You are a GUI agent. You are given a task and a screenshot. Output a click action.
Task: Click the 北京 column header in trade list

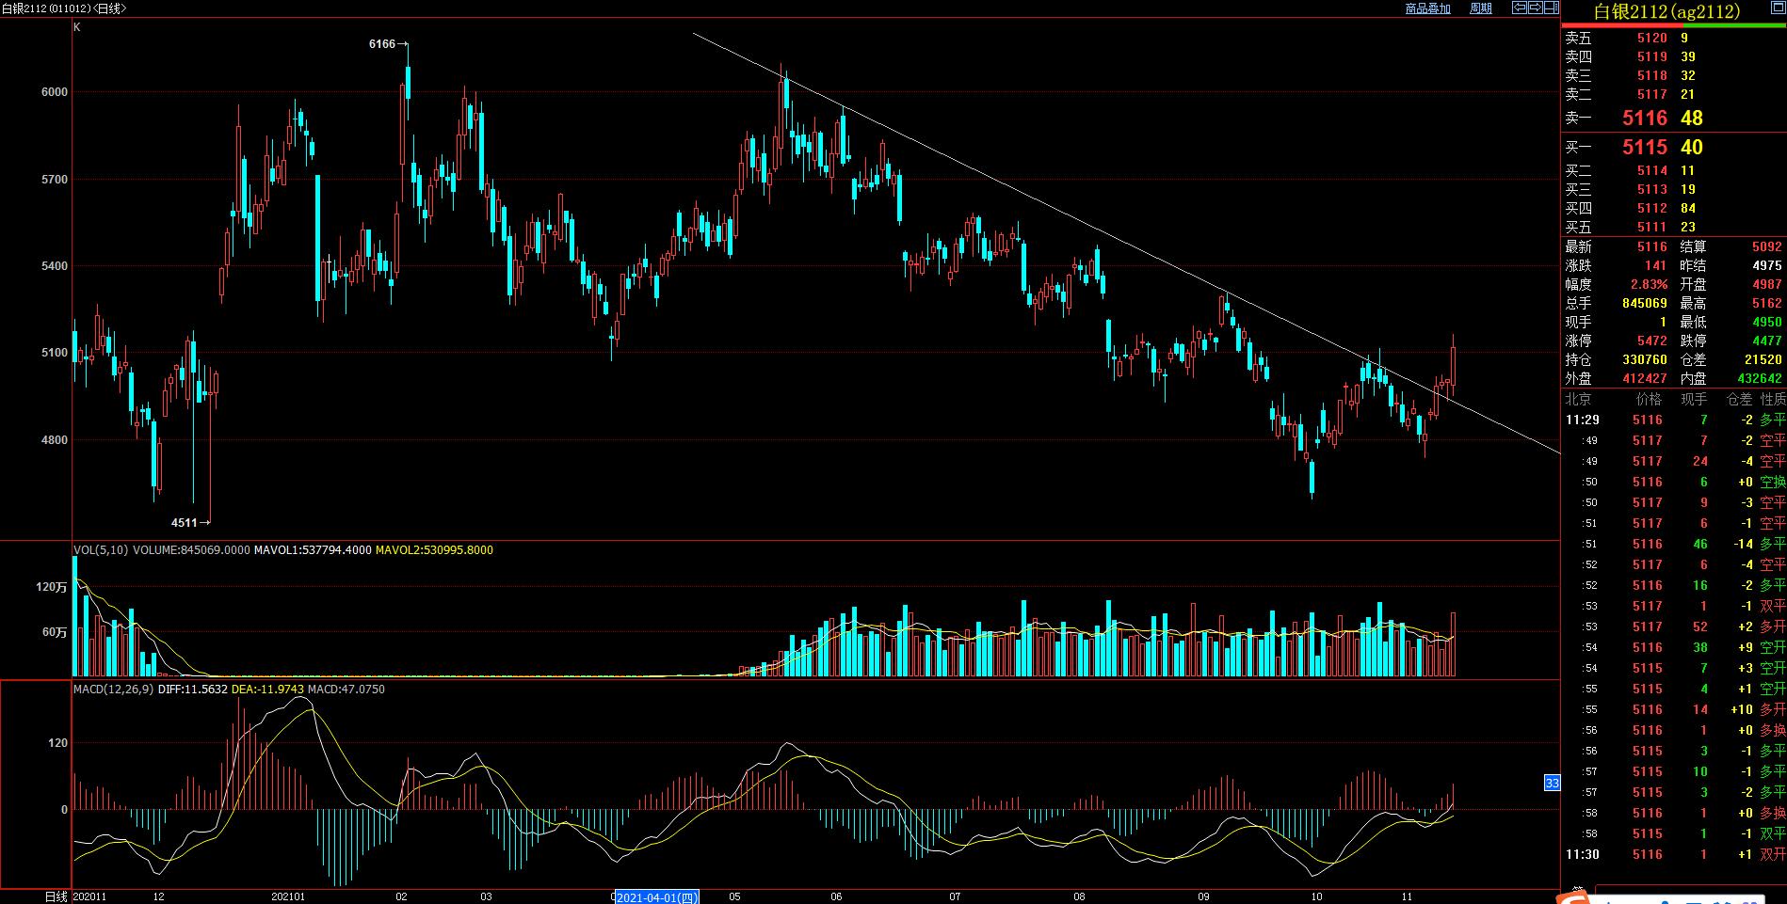pos(1578,399)
